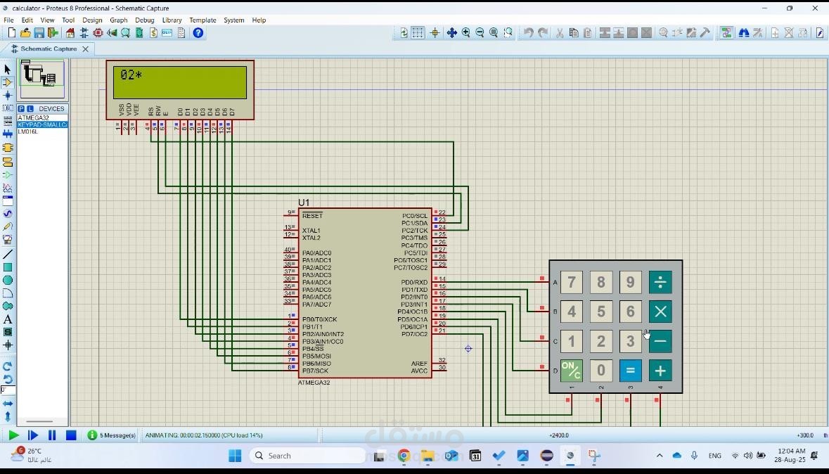
Task: Redraw the display with refresh icon
Action: click(x=404, y=33)
